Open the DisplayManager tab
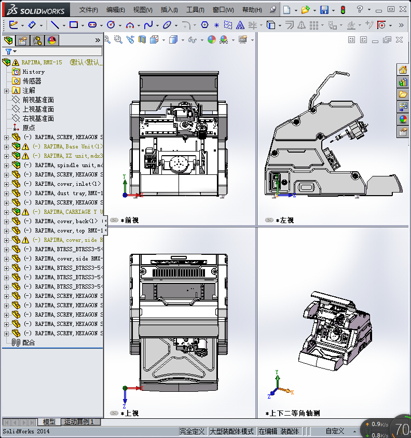This screenshot has width=411, height=438. 52,41
